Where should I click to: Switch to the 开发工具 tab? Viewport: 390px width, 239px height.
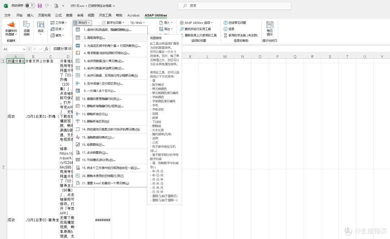[105, 15]
